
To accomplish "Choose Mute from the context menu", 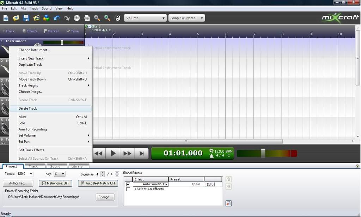I will [x=50, y=117].
